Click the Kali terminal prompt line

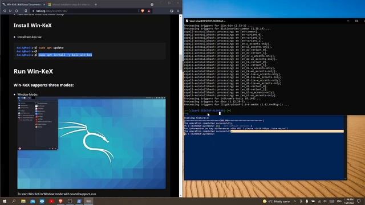coord(208,110)
